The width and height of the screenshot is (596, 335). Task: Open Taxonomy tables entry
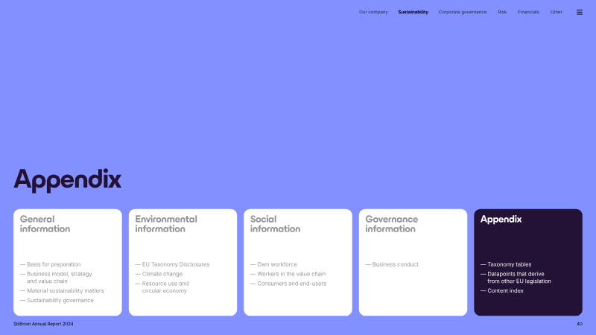[510, 264]
